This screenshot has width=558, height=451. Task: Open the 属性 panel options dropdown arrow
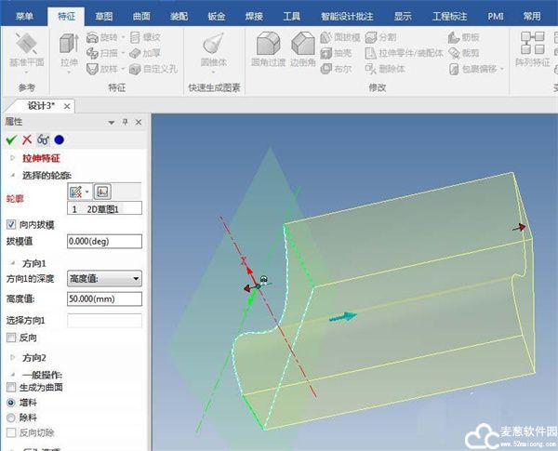[111, 123]
